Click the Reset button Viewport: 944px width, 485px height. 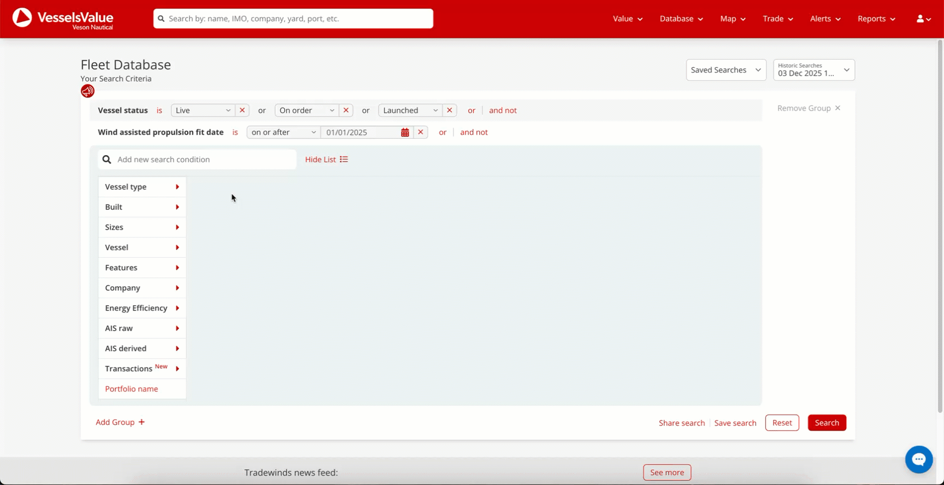click(x=782, y=423)
